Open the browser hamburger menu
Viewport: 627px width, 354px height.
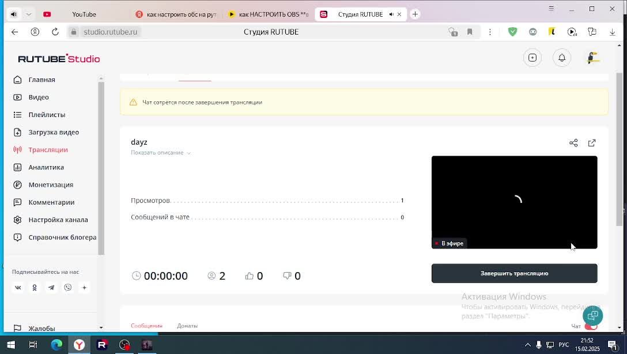tap(552, 9)
